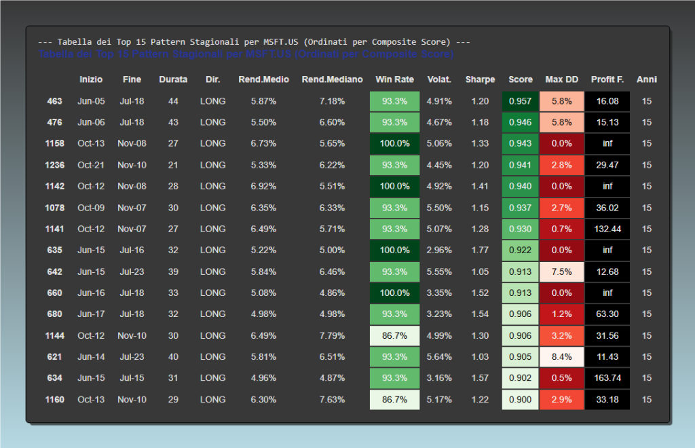The height and width of the screenshot is (448, 695).
Task: Click the 0.7% Max DD cell
Action: 561,229
